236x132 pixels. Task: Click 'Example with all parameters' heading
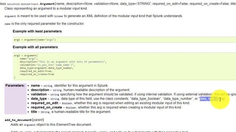[x=35, y=47]
